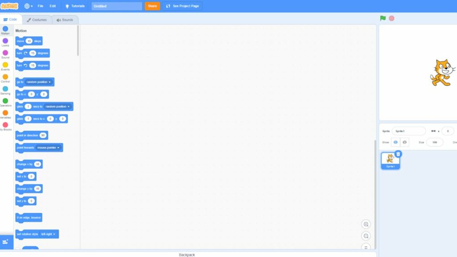
Task: Click the sprite Size value field
Action: click(434, 142)
